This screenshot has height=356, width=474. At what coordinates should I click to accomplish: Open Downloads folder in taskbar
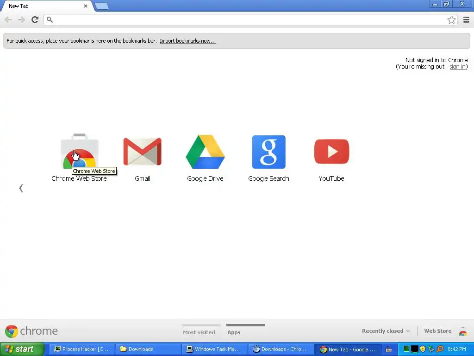tap(148, 349)
